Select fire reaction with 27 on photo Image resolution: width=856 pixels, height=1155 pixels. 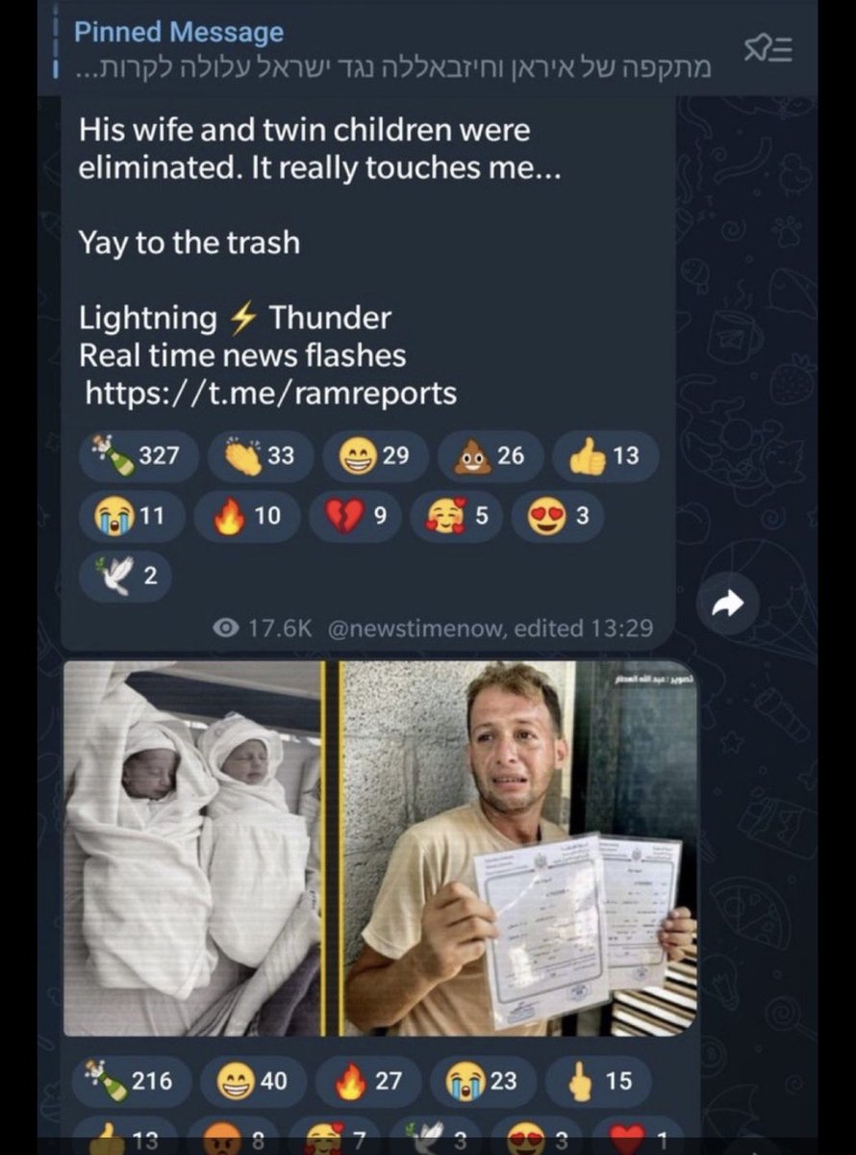coord(369,1080)
